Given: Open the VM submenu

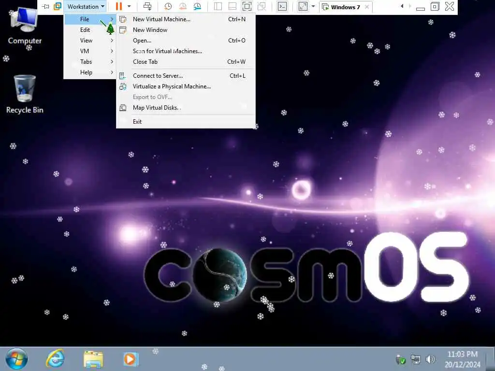Looking at the screenshot, I should [x=90, y=51].
